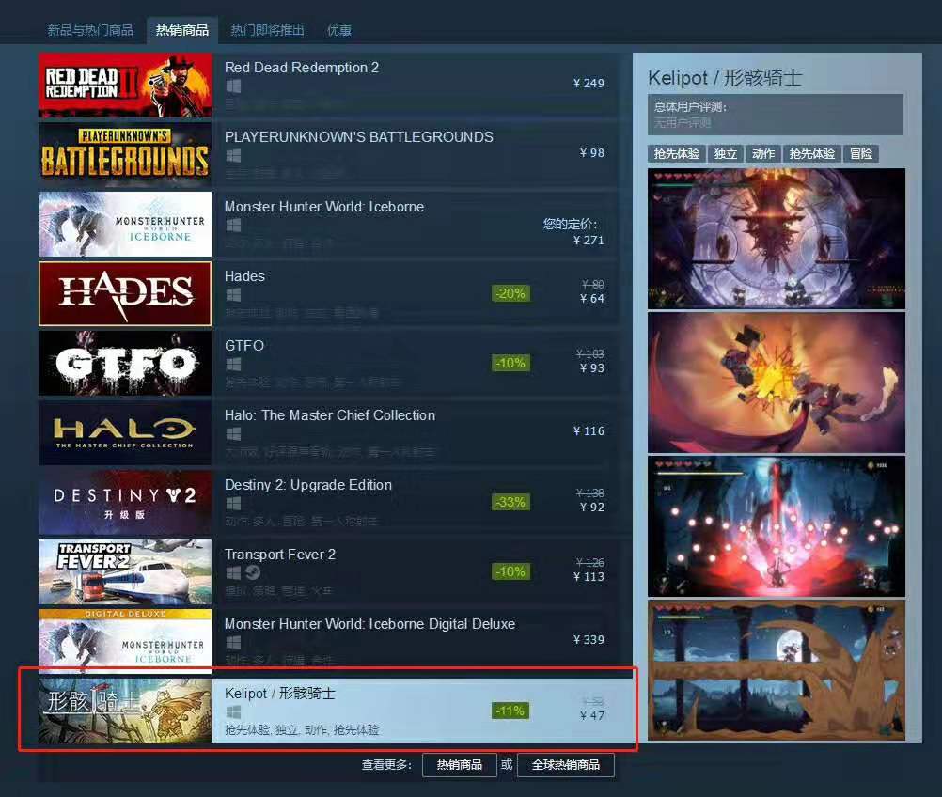The image size is (942, 797).
Task: Click the Windows platform icon under Hades
Action: click(233, 295)
